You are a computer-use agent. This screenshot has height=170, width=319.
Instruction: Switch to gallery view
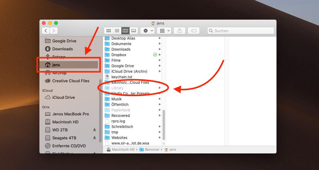tap(134, 31)
